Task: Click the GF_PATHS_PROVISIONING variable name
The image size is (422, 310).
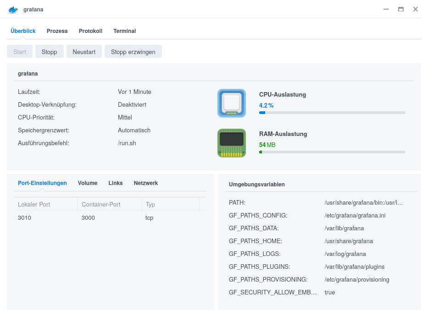Action: point(268,280)
